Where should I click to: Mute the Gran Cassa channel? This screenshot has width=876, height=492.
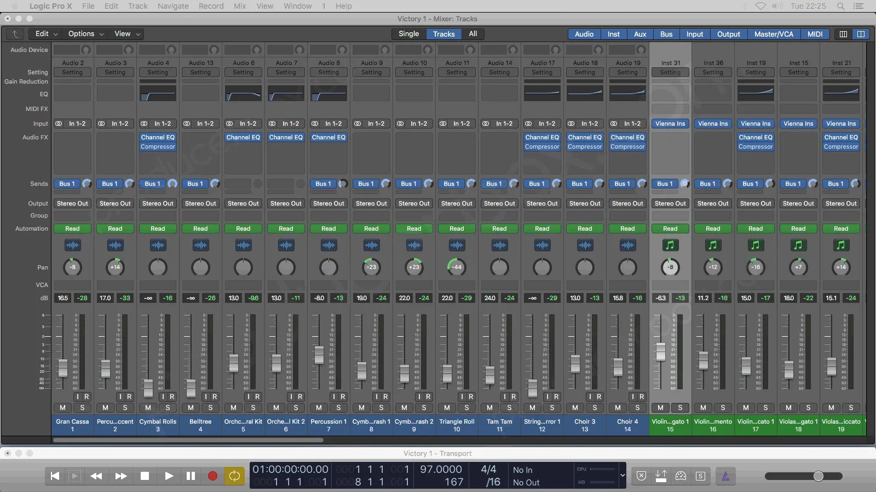pos(62,408)
